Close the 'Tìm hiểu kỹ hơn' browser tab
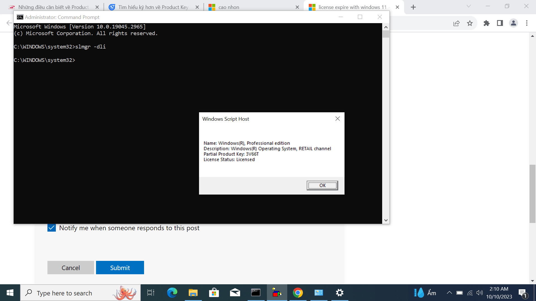Screen dimensions: 536x301 tap(197, 7)
